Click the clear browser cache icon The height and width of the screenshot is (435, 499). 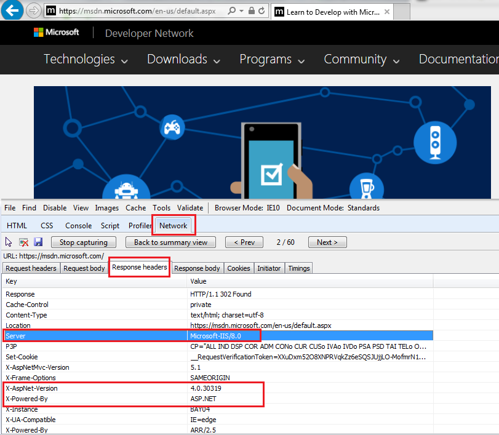click(x=23, y=242)
